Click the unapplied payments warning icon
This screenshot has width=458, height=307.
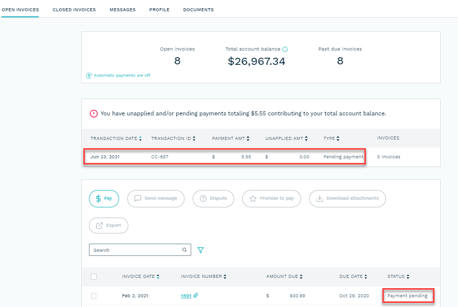[93, 113]
